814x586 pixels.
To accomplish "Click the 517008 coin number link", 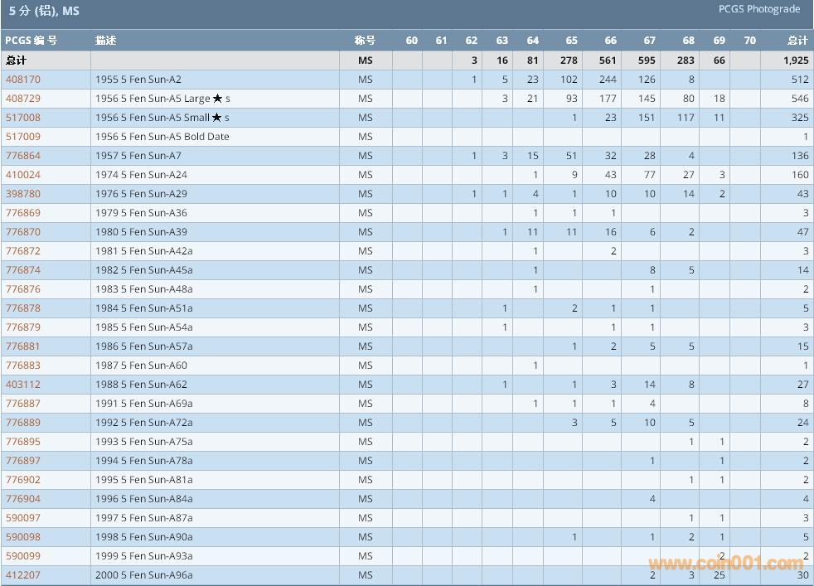I will (x=23, y=118).
